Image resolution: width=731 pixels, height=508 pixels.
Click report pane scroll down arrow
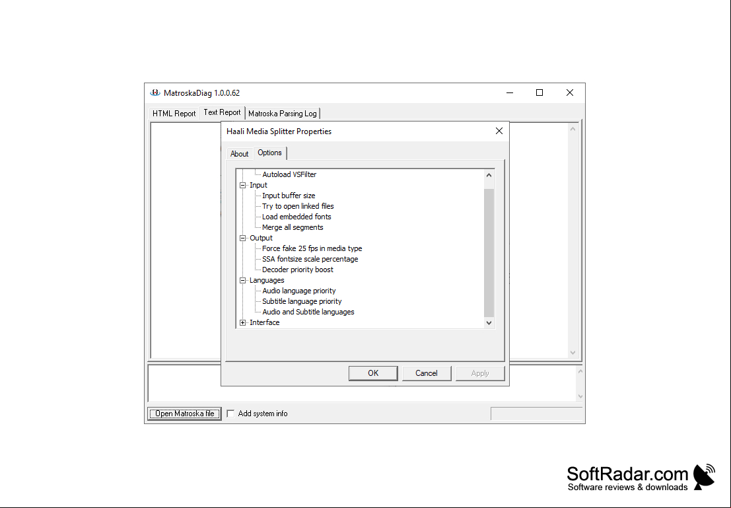click(573, 353)
